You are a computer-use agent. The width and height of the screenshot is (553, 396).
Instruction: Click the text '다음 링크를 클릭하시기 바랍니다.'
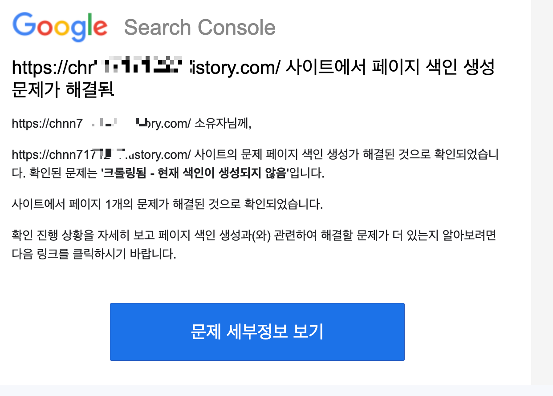pyautogui.click(x=94, y=255)
